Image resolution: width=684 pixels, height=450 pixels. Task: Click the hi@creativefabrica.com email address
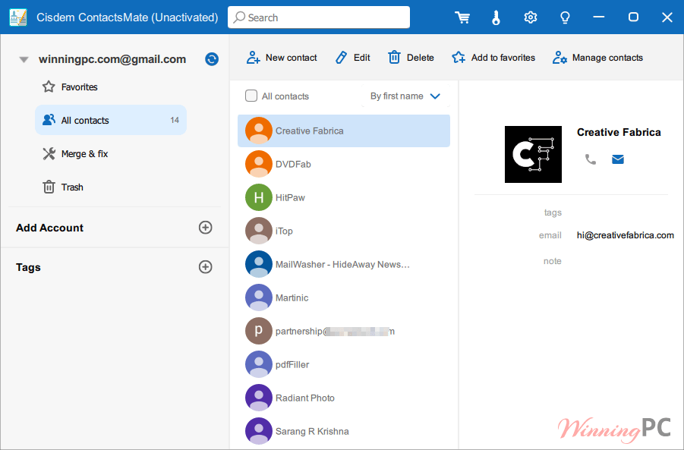(x=625, y=235)
